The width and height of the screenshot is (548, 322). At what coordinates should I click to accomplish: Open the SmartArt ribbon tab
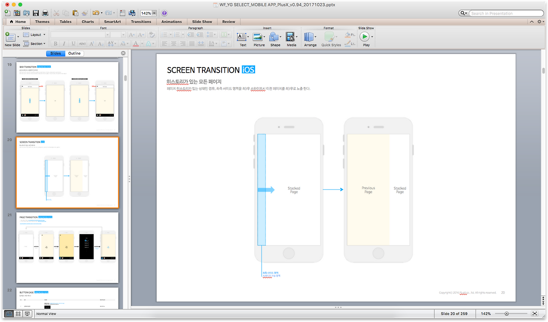(x=112, y=22)
